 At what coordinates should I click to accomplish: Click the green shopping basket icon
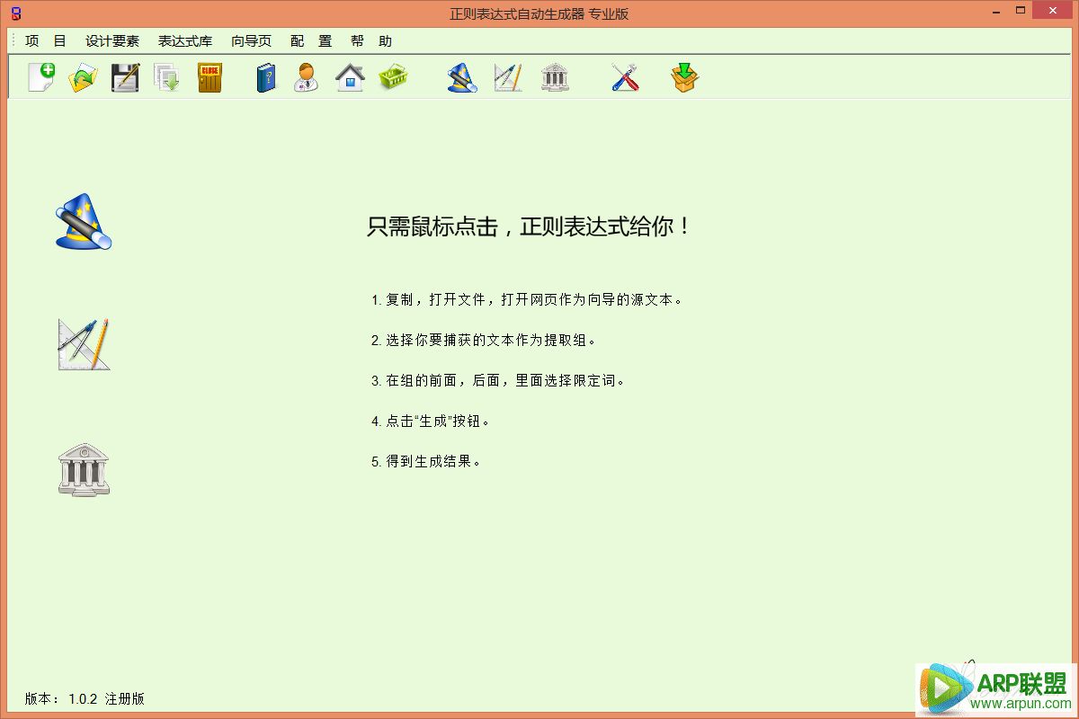[393, 77]
